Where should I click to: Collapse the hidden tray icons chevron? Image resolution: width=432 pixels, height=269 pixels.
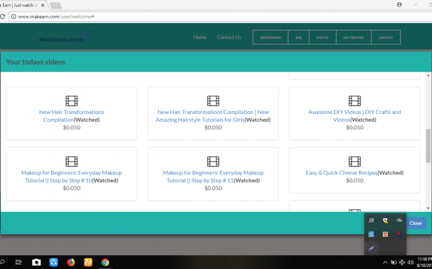pos(385,262)
